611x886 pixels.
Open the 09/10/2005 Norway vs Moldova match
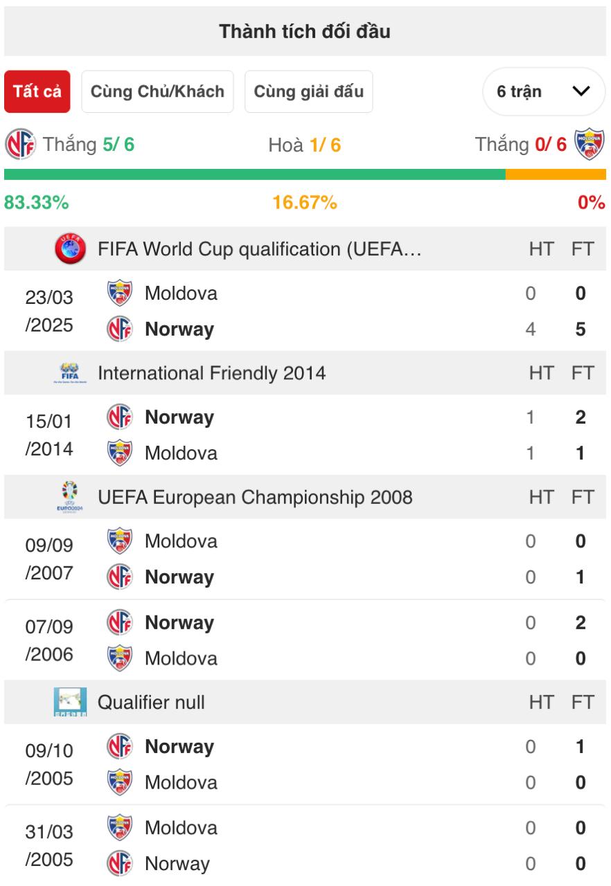click(305, 764)
